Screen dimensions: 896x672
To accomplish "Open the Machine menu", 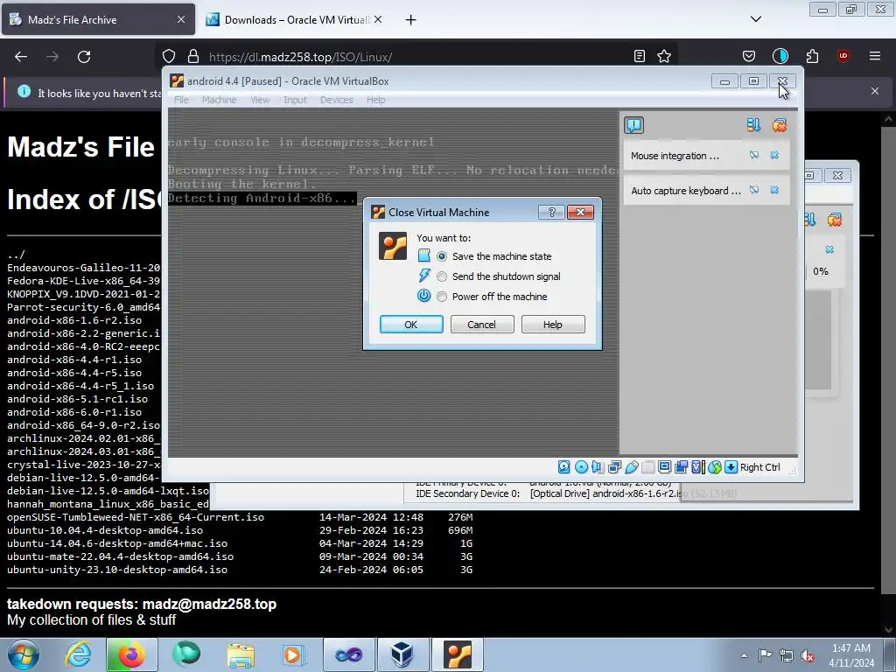I will pyautogui.click(x=219, y=100).
